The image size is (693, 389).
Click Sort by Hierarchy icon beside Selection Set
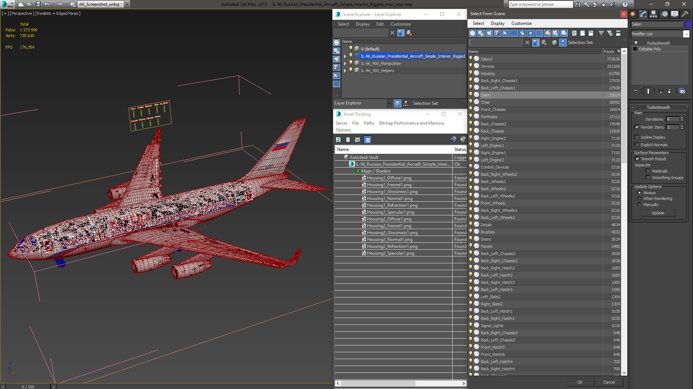click(x=563, y=43)
